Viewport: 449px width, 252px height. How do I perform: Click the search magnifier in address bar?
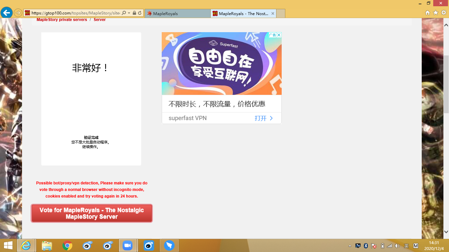coord(124,13)
